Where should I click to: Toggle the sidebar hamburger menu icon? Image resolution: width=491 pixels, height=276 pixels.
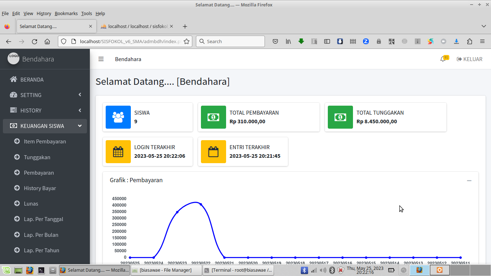pyautogui.click(x=101, y=59)
